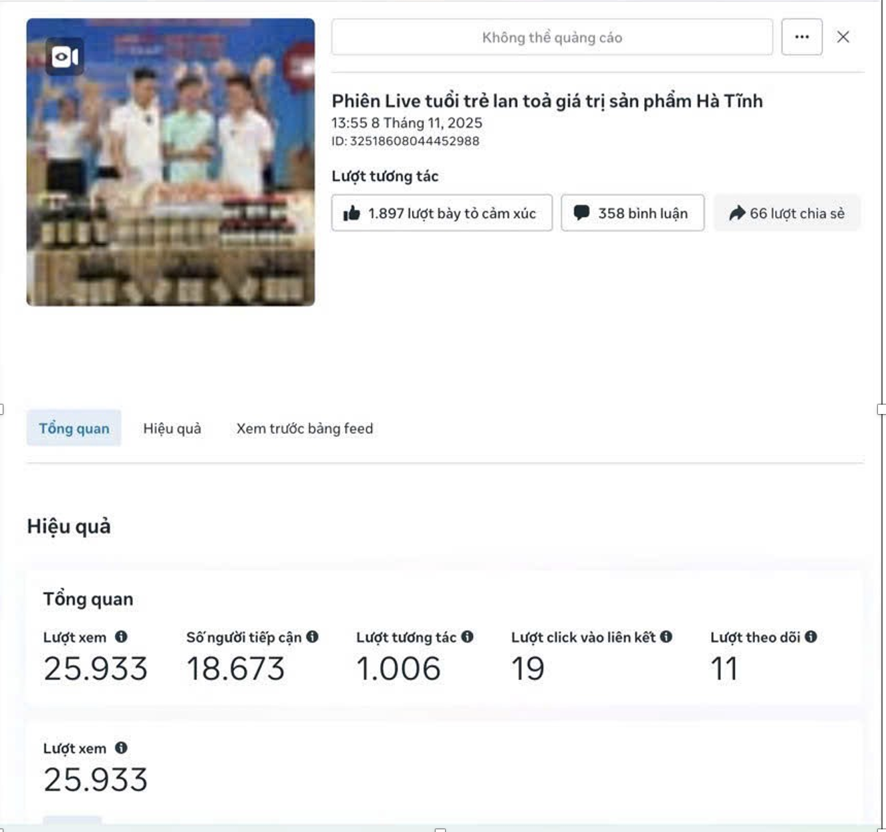886x832 pixels.
Task: Click the post title 'Phiên Live tuổi trẻ'
Action: click(547, 101)
